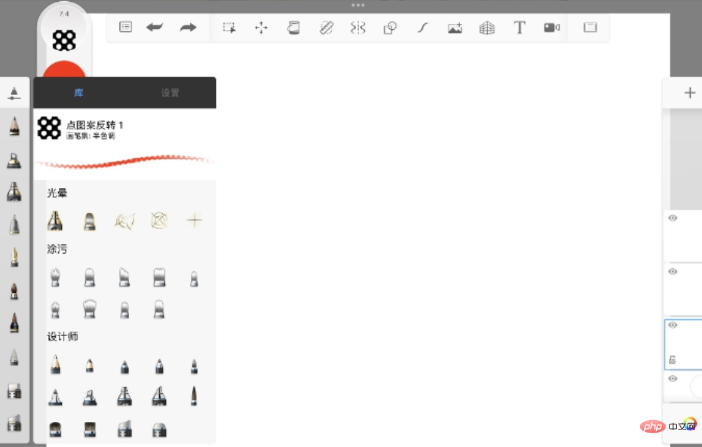Choose the first pencil brush under 设计师

pos(56,364)
